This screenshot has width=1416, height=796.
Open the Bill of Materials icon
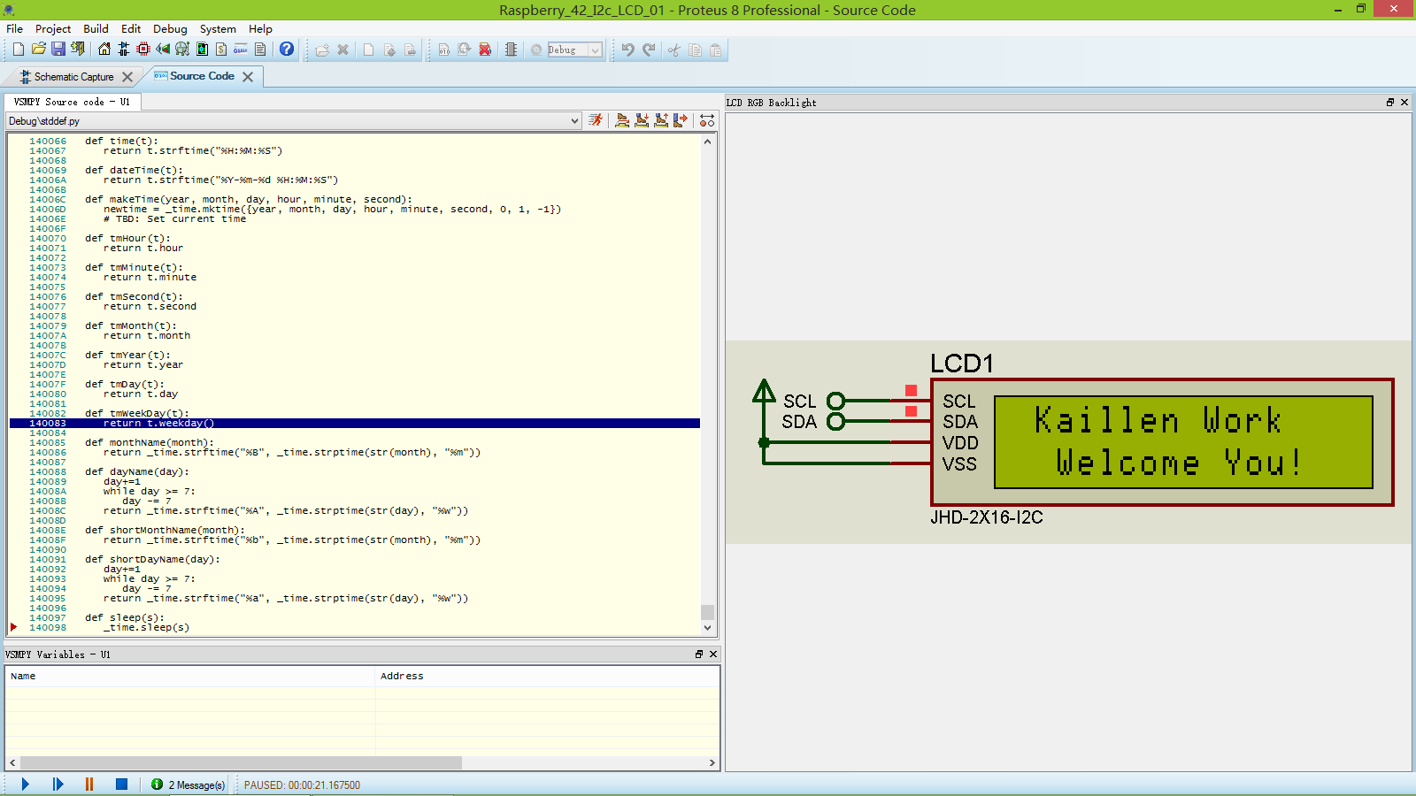(x=221, y=50)
